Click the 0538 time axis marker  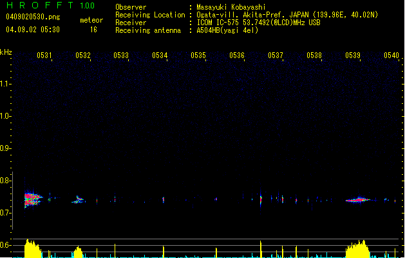pos(314,55)
